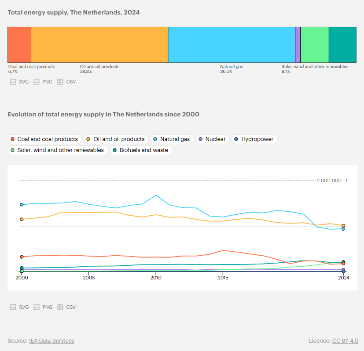This screenshot has height=351, width=364.
Task: Open the IEA Data Services source link
Action: tap(51, 341)
